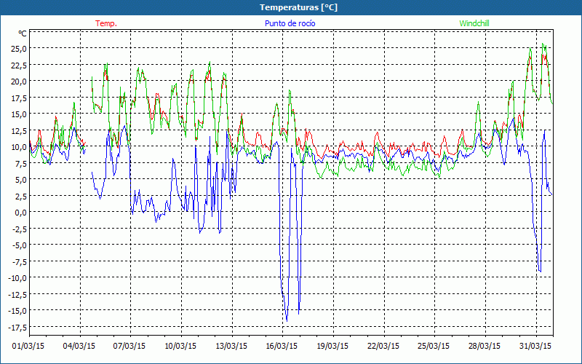Select the green 'Windchill' legend label
Viewport: 582px width, 364px height.
pyautogui.click(x=474, y=23)
